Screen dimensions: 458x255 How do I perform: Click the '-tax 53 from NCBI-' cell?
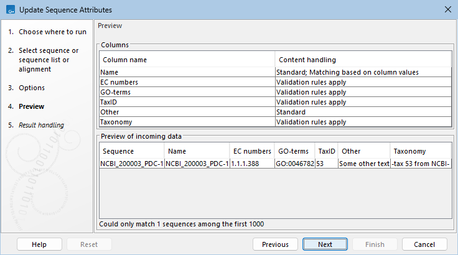[x=421, y=164]
